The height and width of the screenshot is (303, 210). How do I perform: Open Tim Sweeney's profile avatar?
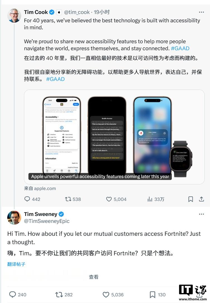(x=14, y=218)
